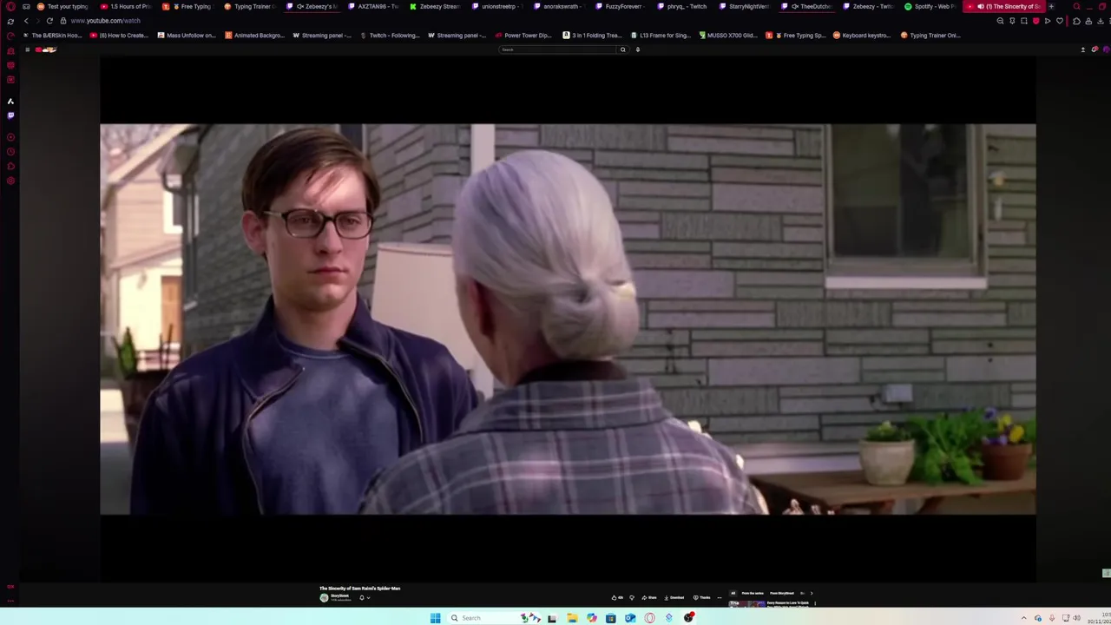Screen dimensions: 1111x625
Task: Click the YouTube logo
Action: click(x=47, y=49)
